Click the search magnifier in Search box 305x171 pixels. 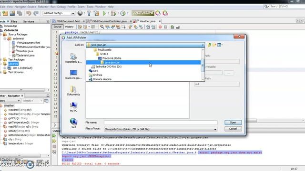[x=266, y=6]
